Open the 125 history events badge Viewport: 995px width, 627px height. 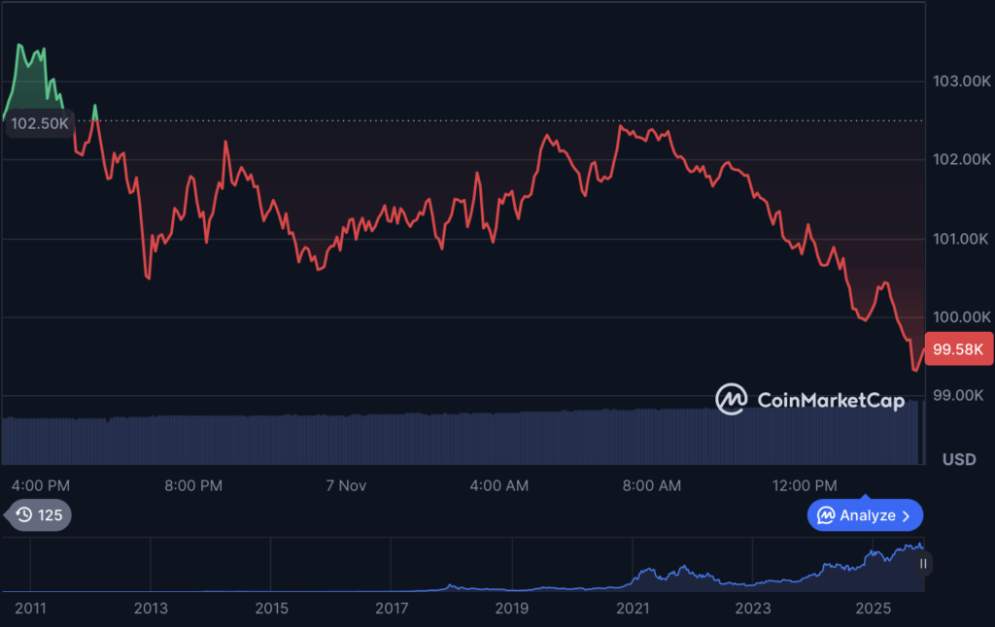pos(39,515)
